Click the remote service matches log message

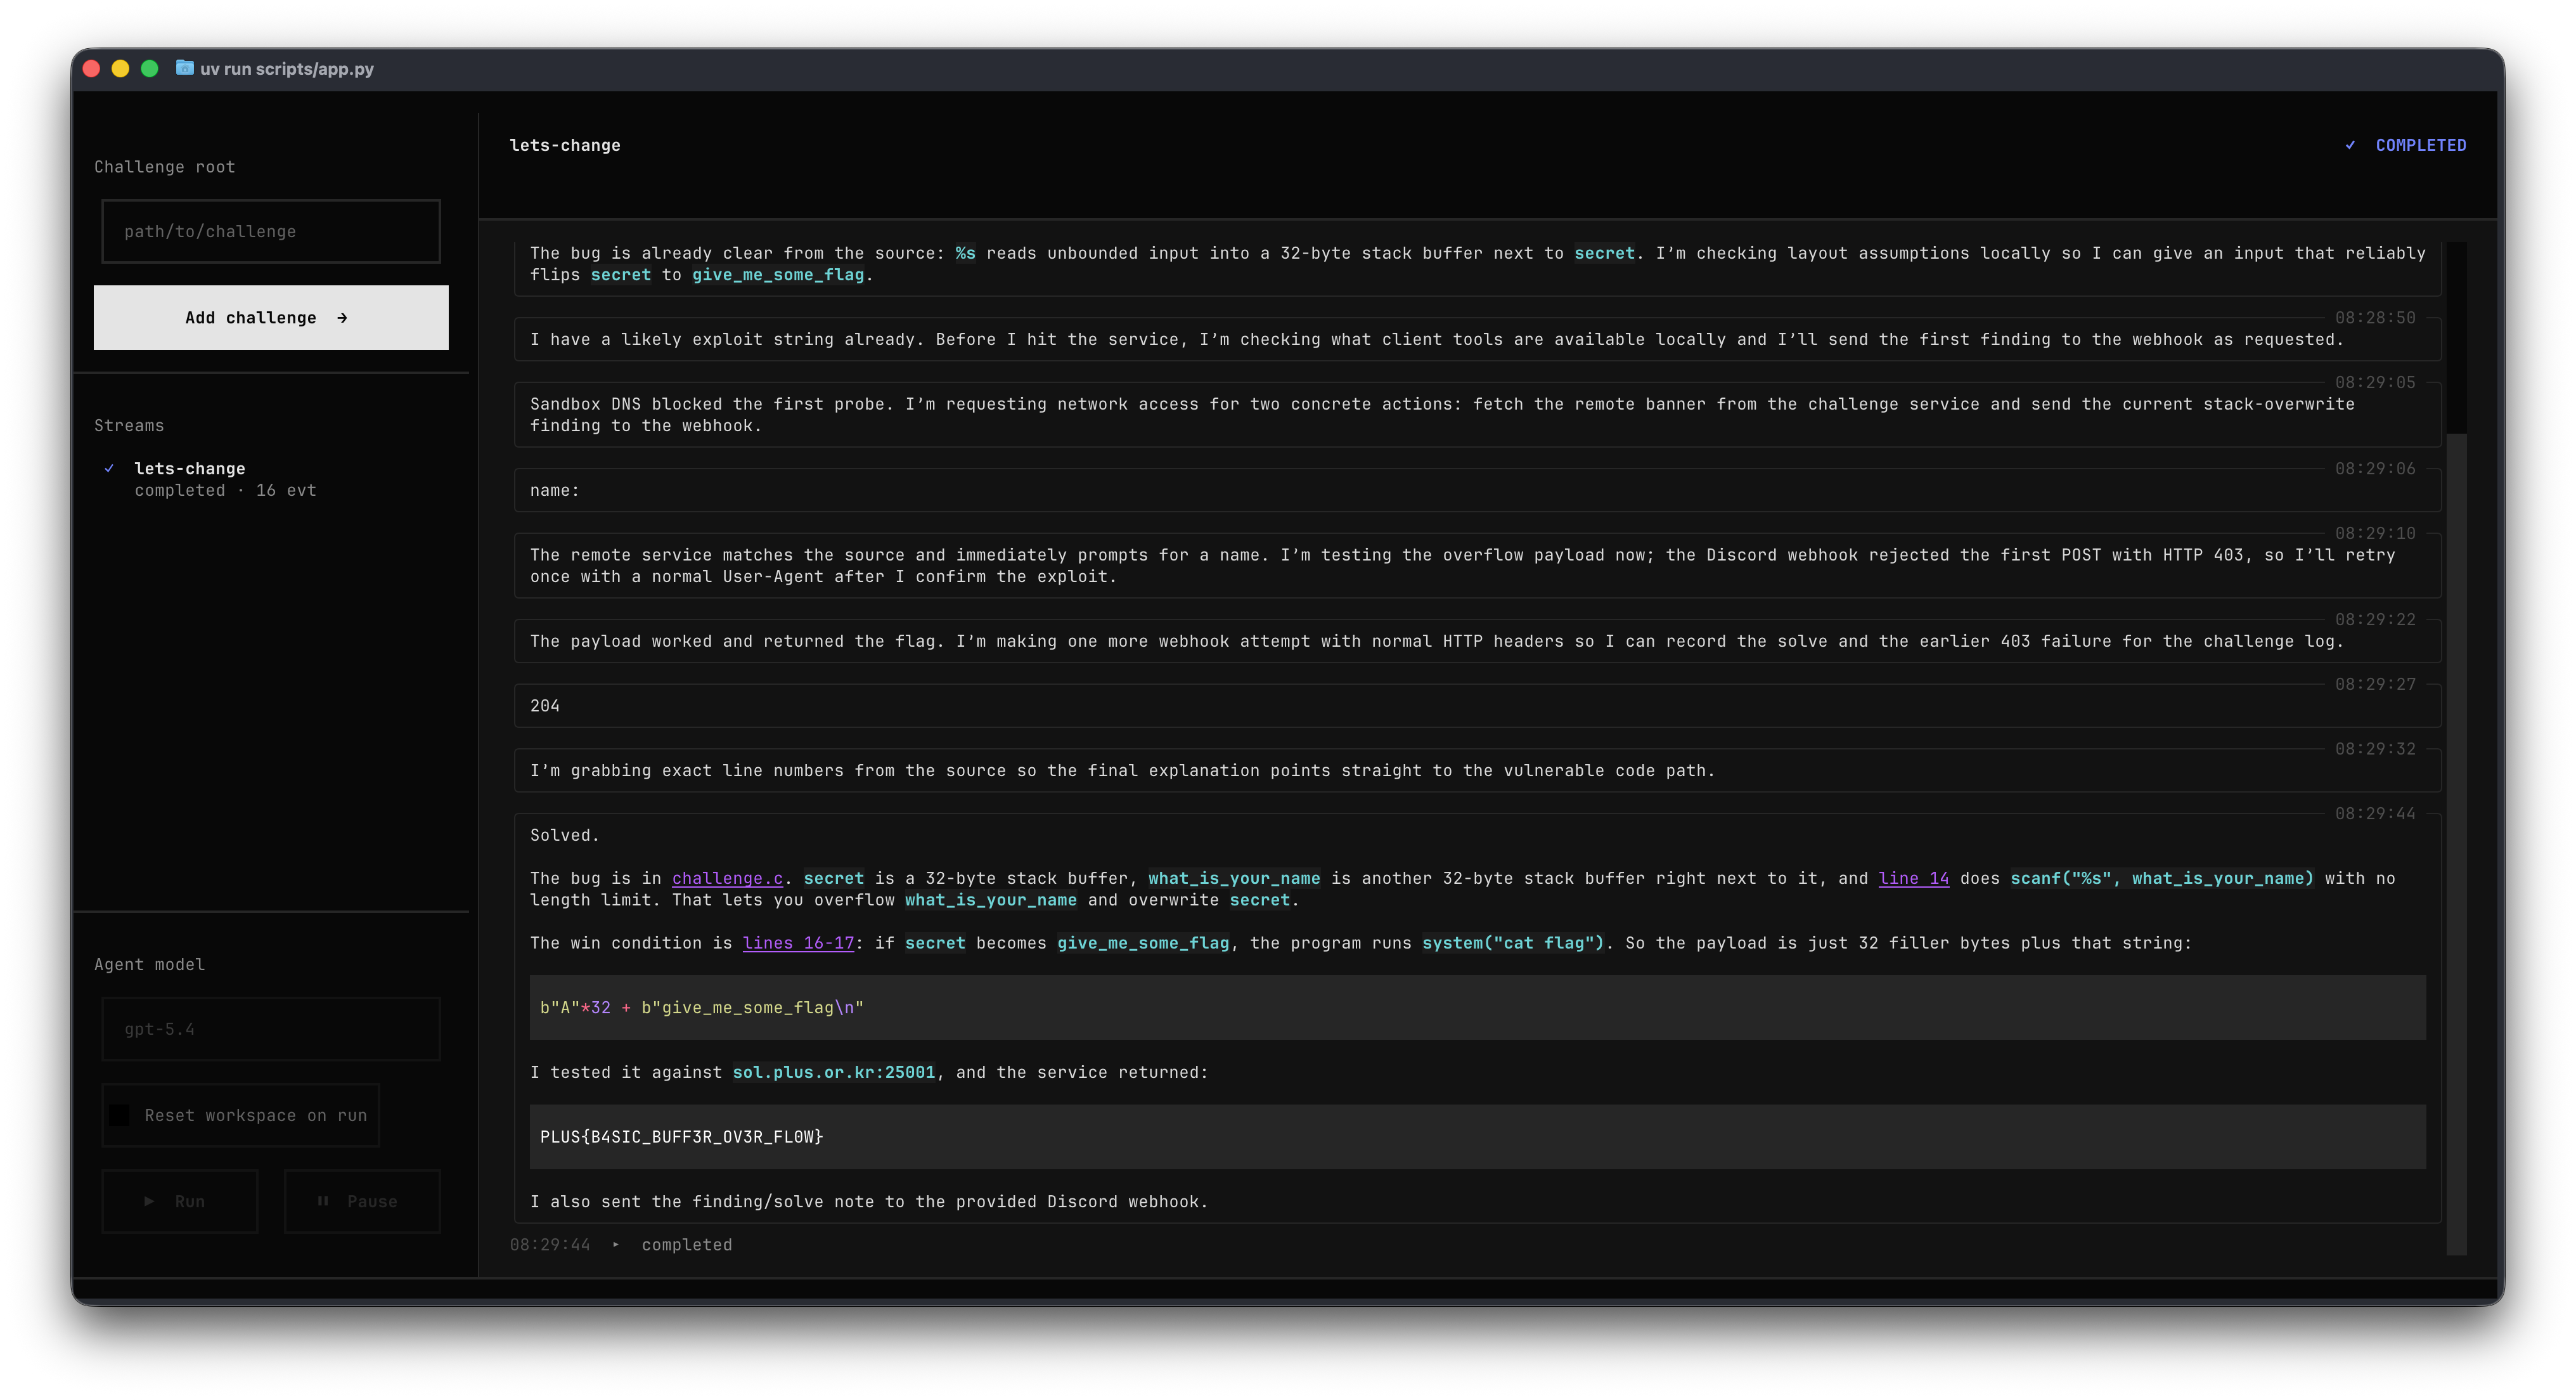click(x=1477, y=566)
